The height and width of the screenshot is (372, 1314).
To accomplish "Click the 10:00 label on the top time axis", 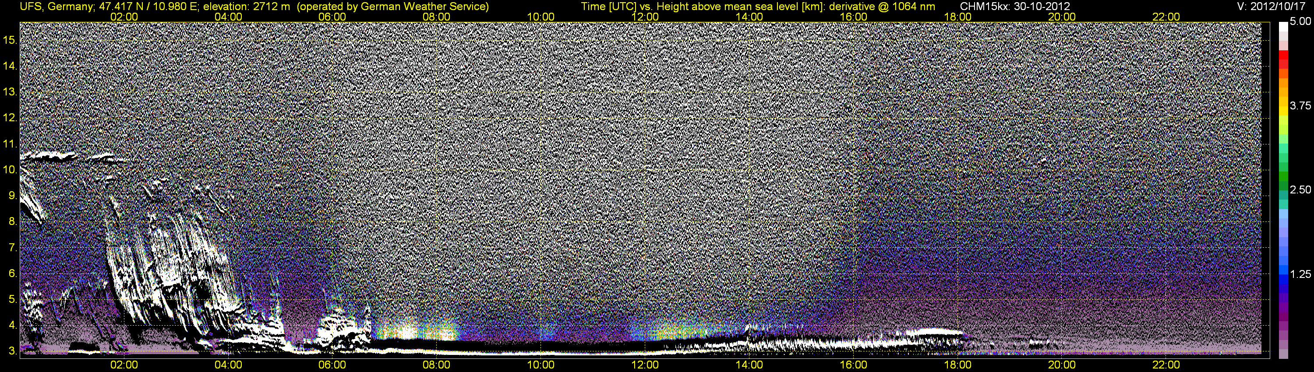I will point(540,17).
